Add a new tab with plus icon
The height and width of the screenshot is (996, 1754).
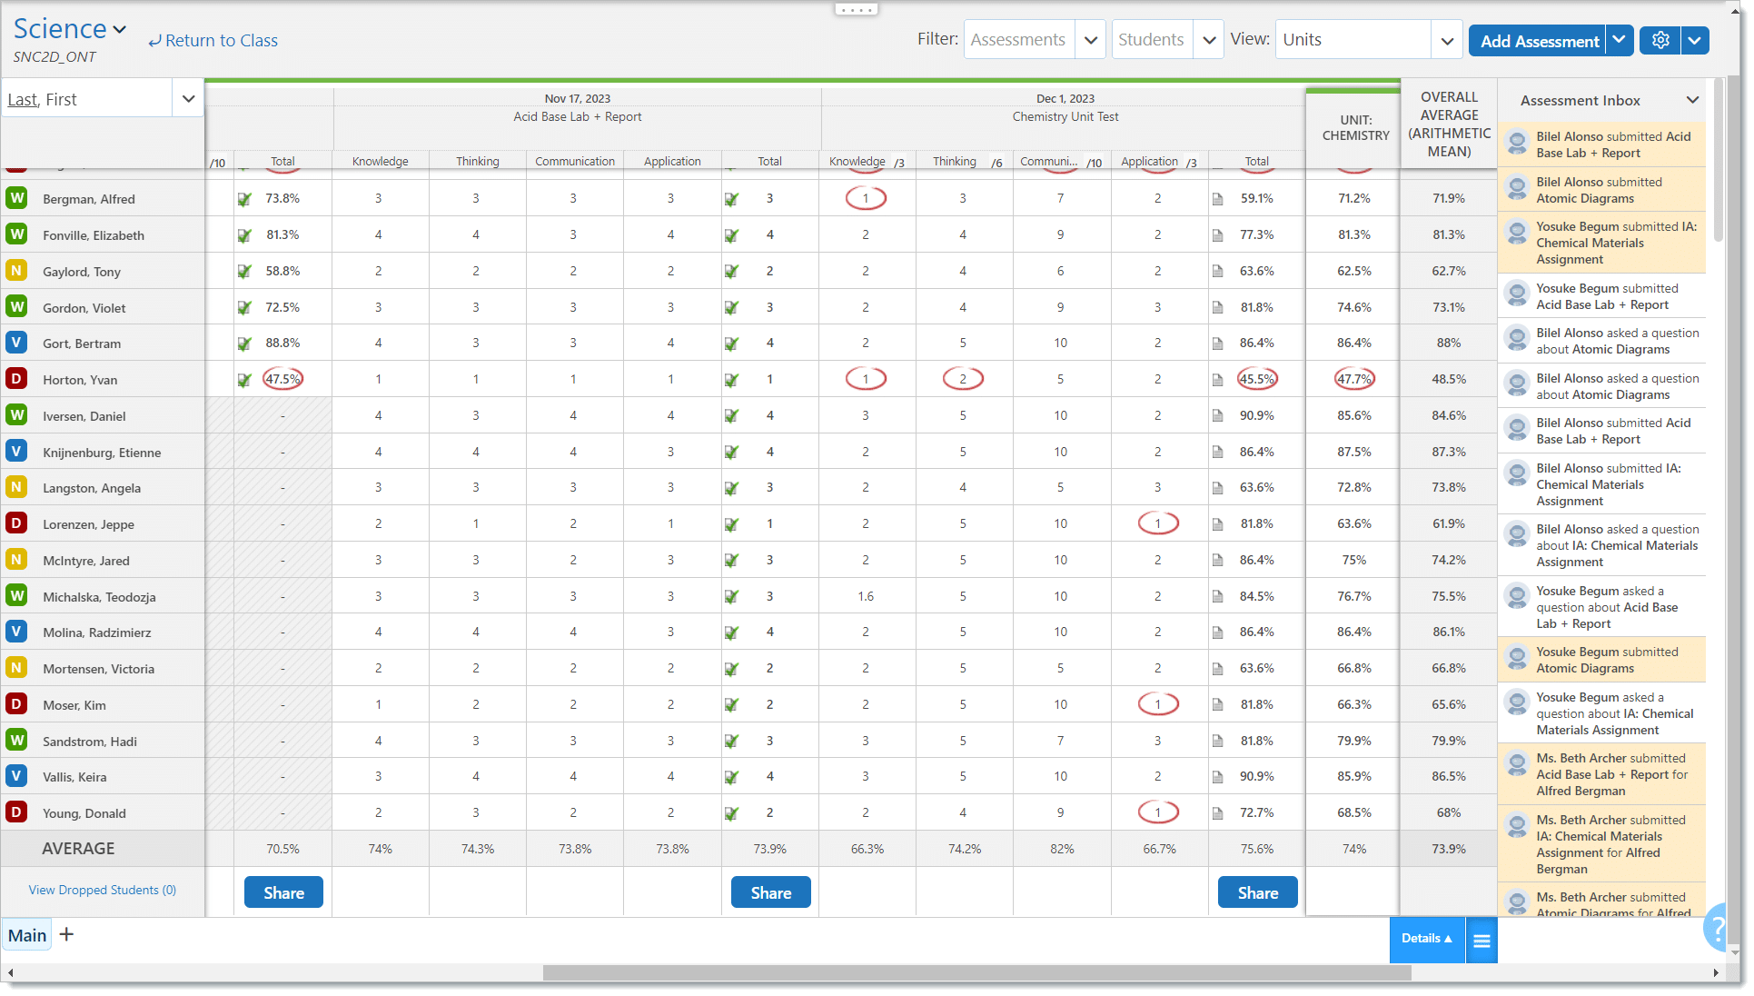[66, 934]
